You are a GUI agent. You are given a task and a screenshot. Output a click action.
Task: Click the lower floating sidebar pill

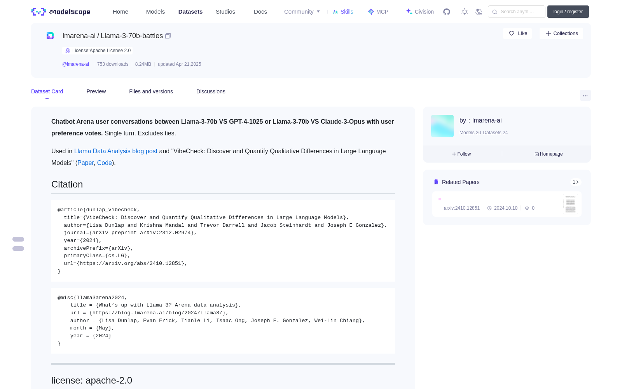click(x=18, y=249)
